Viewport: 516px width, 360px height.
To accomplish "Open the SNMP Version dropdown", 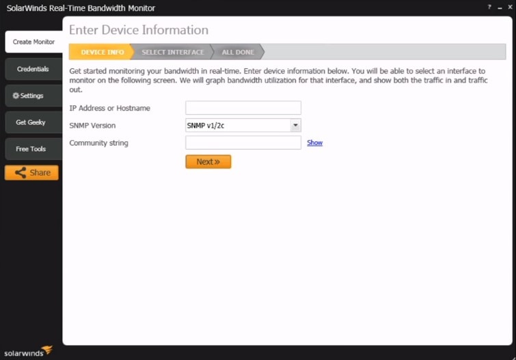I will tap(243, 126).
